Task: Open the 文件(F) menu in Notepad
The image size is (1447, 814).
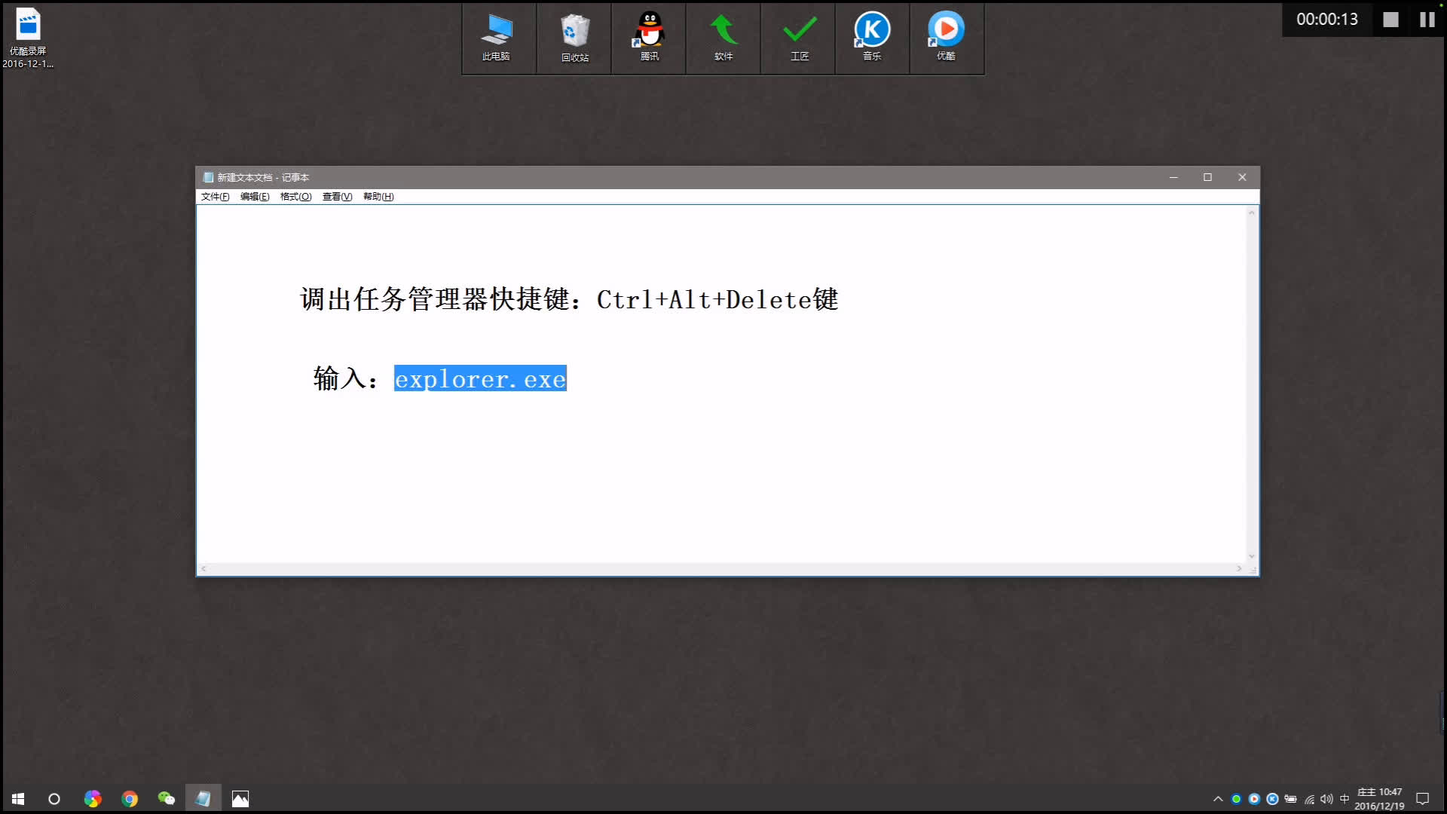Action: pos(215,197)
